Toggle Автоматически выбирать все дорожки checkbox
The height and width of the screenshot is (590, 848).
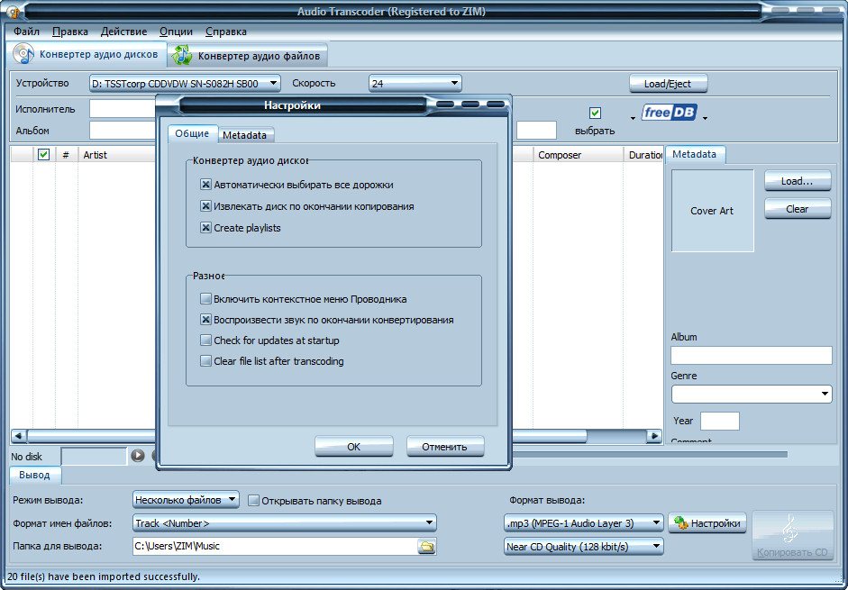tap(206, 185)
